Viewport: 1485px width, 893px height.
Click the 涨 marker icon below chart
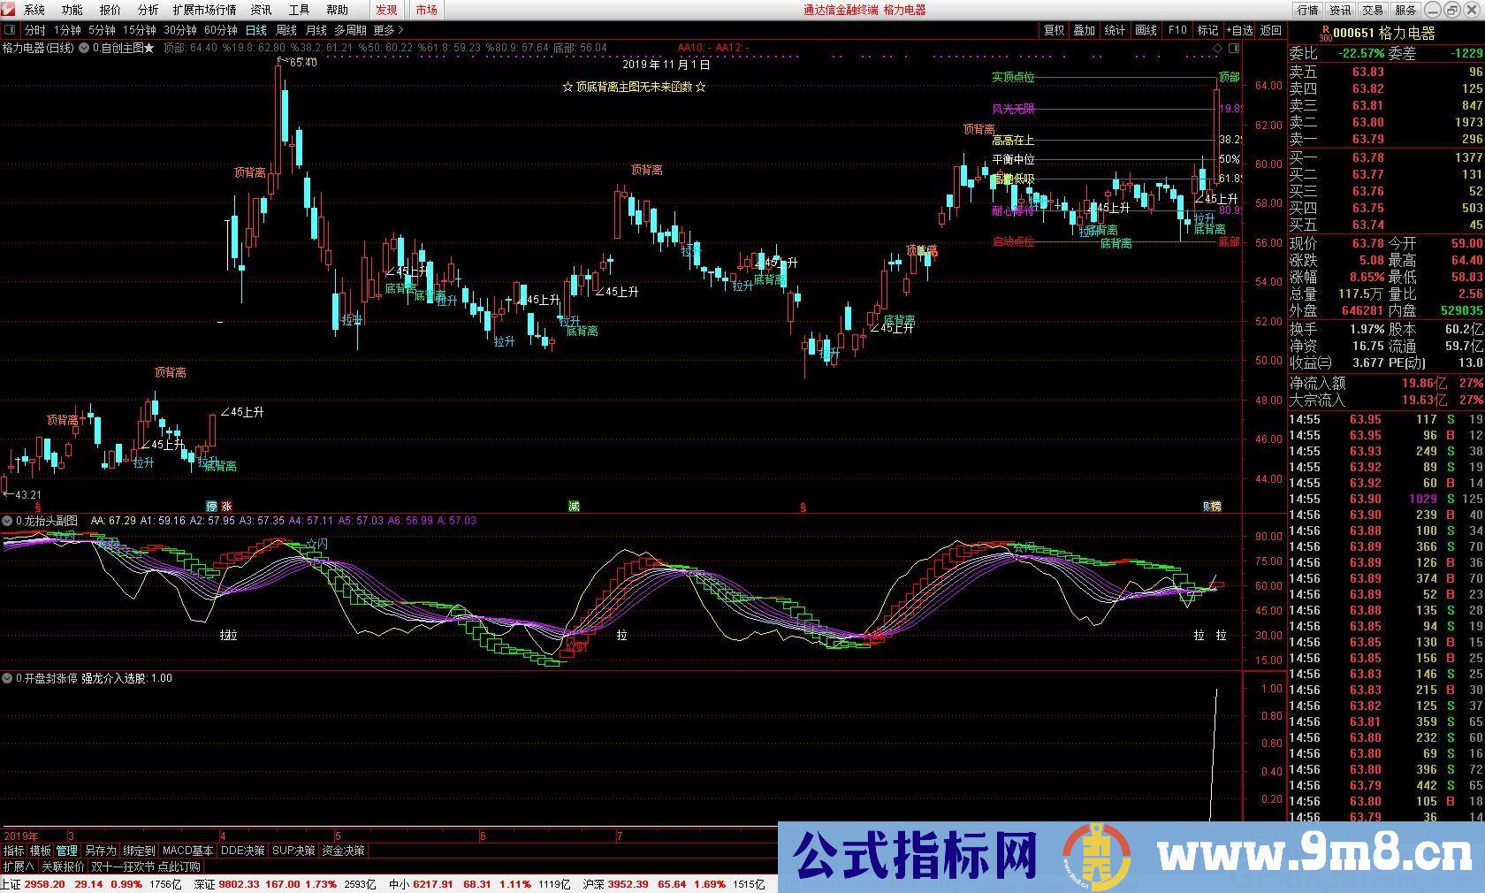pos(227,507)
